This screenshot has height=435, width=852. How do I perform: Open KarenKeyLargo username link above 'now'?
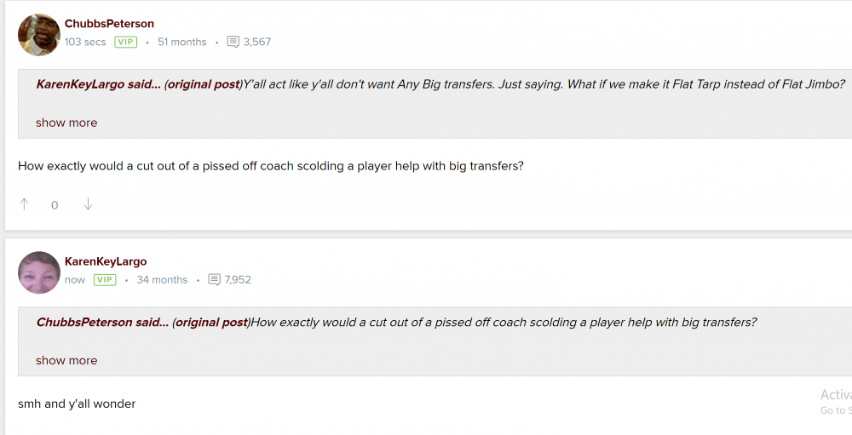(106, 261)
